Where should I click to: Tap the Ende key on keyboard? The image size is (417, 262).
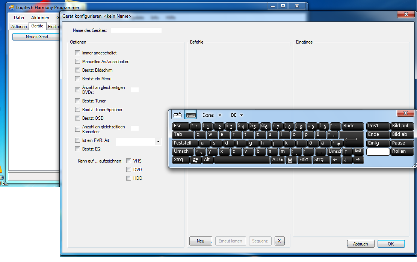click(x=378, y=134)
